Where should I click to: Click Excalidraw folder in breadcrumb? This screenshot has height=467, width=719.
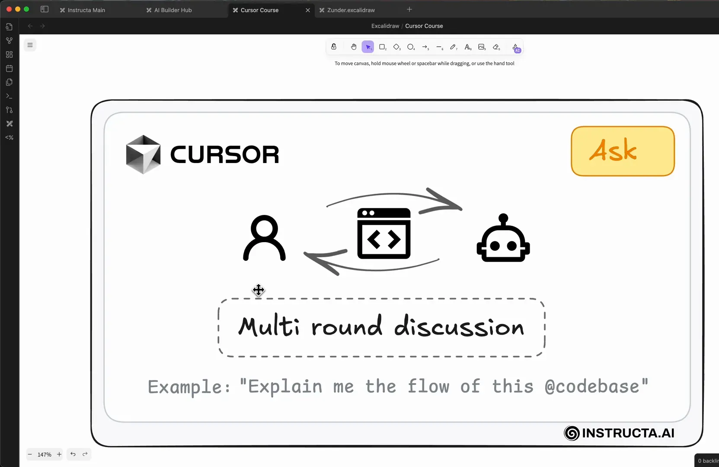pyautogui.click(x=385, y=26)
